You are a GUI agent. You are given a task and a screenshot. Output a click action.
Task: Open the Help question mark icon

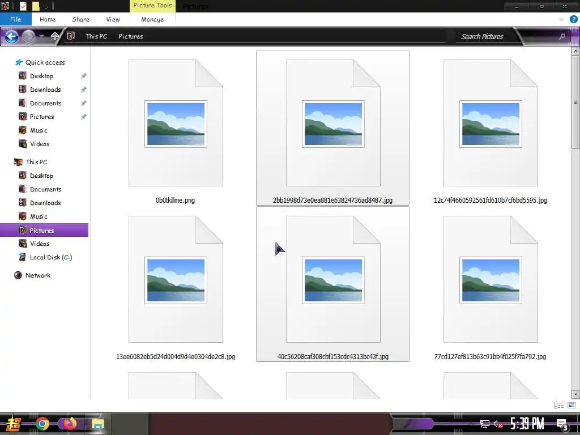point(573,19)
